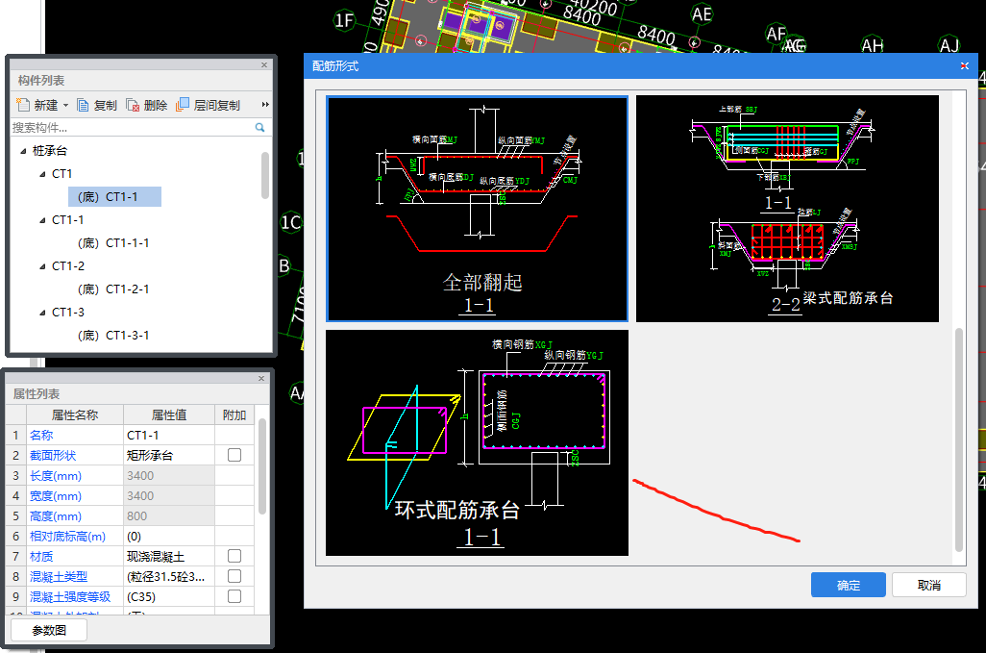
Task: Click the 矩形承台 value cell
Action: click(169, 456)
